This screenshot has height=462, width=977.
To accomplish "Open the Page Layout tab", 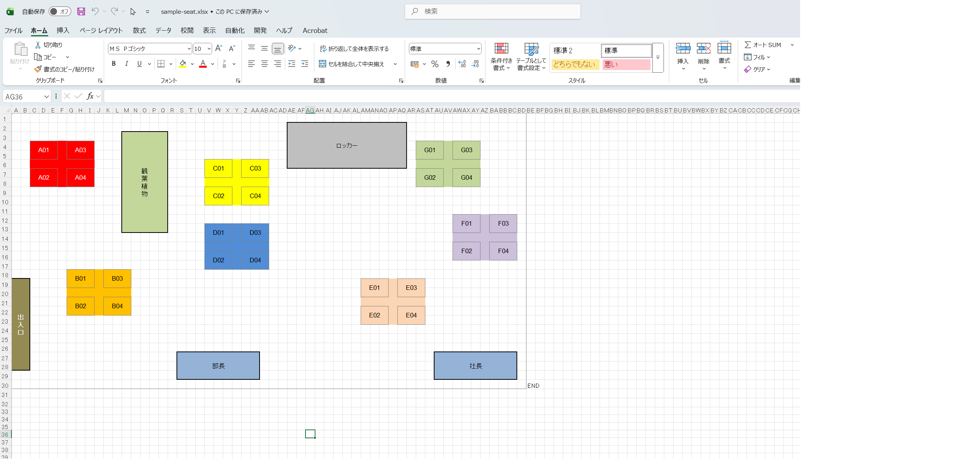I will click(x=101, y=30).
